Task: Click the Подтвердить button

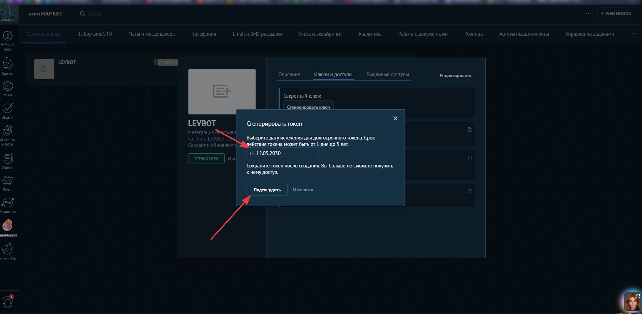Action: (267, 190)
